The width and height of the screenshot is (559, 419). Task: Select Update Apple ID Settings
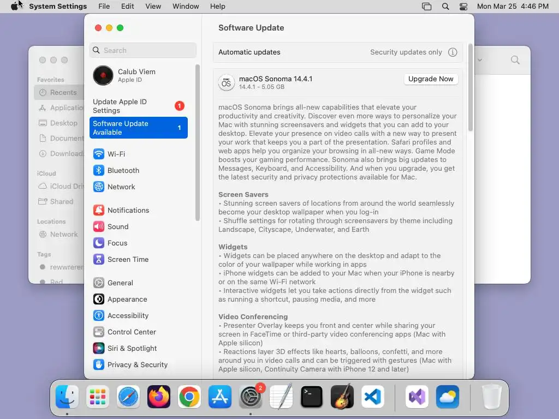[x=139, y=106]
